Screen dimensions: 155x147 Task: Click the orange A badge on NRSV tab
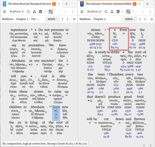(54, 4)
